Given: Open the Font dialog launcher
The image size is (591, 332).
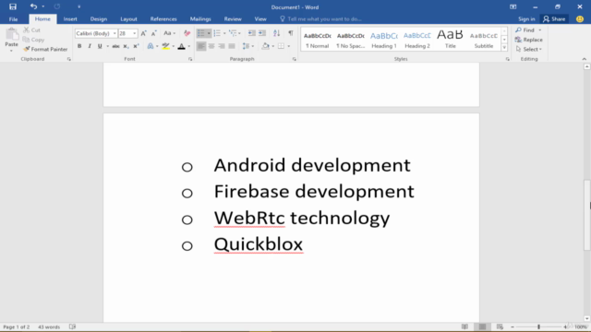Looking at the screenshot, I should click(x=190, y=59).
